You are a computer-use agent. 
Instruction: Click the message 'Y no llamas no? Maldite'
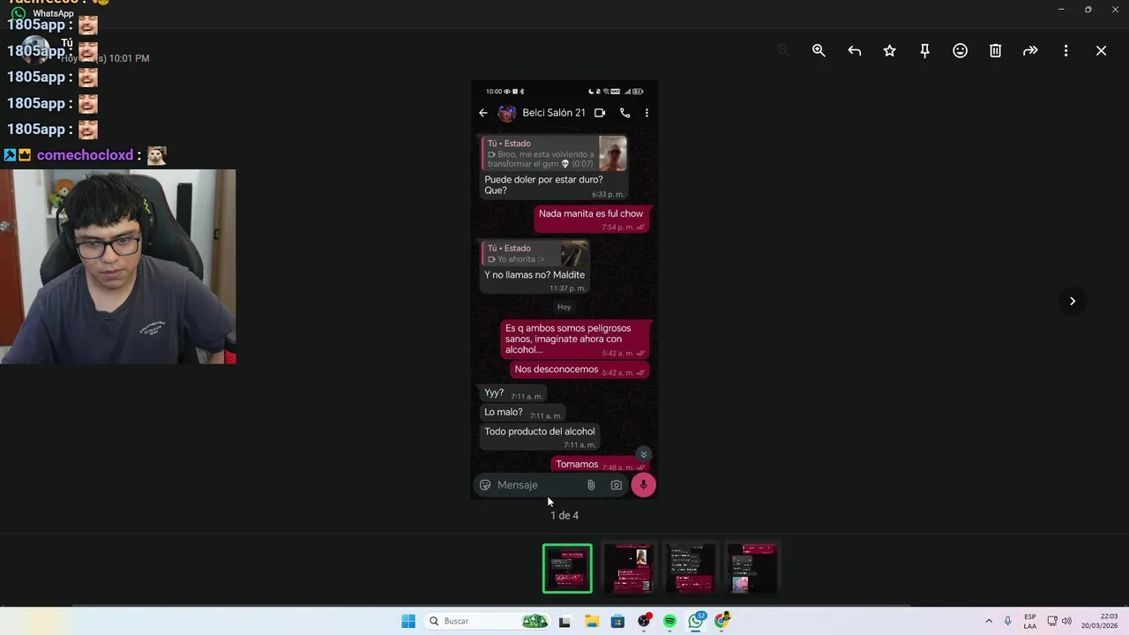(x=535, y=275)
